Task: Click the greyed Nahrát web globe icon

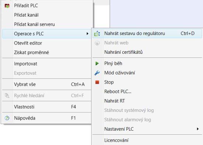Action: [x=97, y=43]
